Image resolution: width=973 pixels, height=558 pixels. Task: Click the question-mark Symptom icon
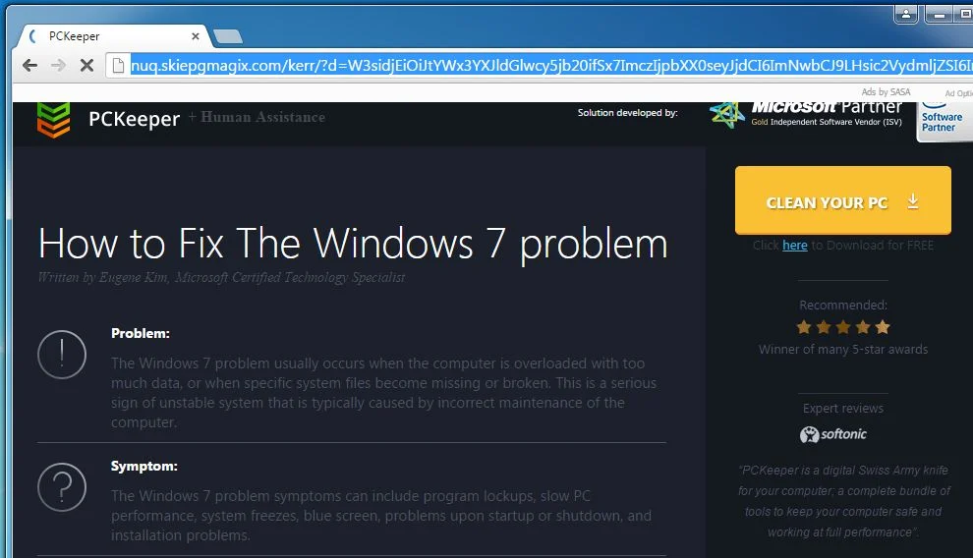click(x=62, y=487)
